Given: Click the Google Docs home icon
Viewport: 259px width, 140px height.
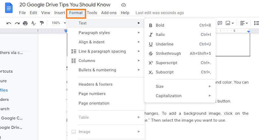Looking at the screenshot, I should point(9,8).
